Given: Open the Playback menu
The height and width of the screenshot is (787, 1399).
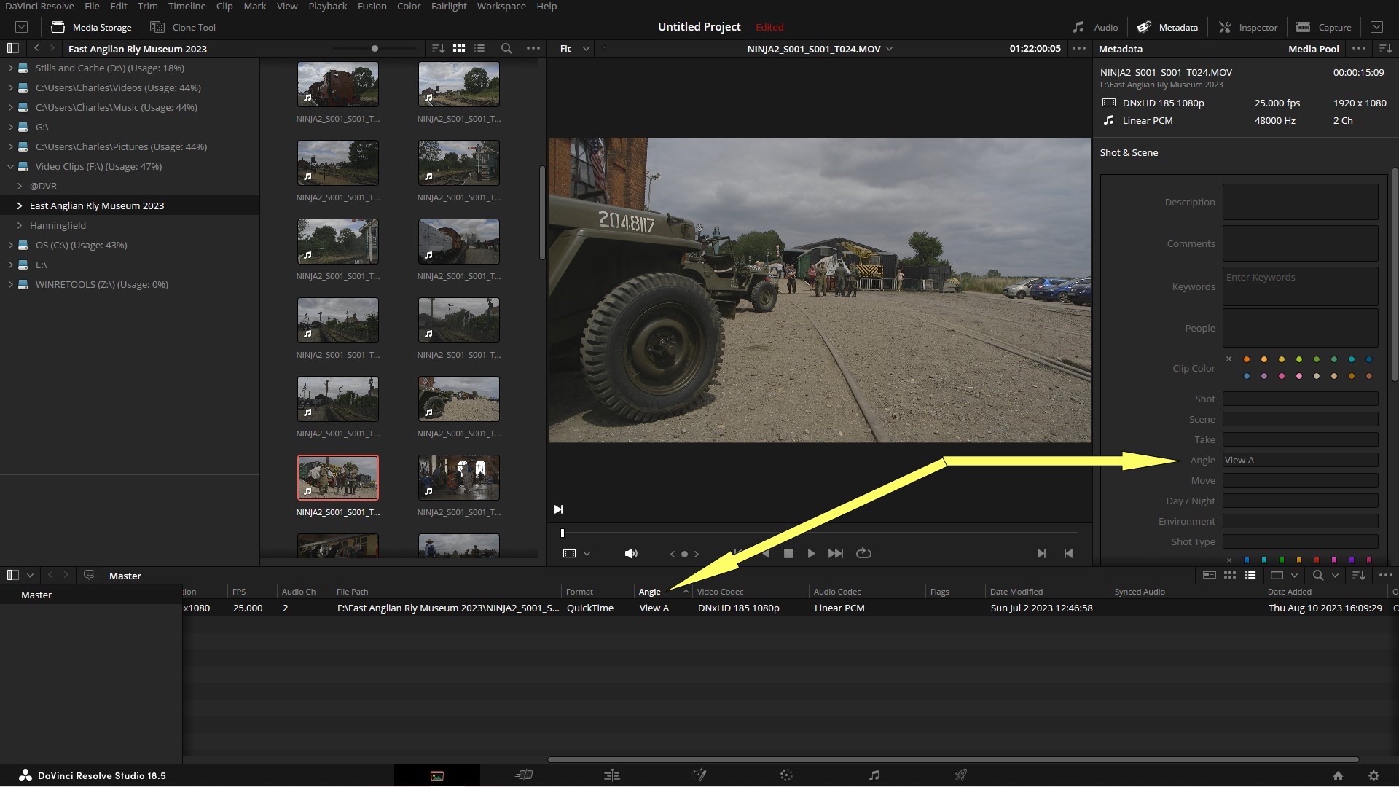Looking at the screenshot, I should click(327, 6).
